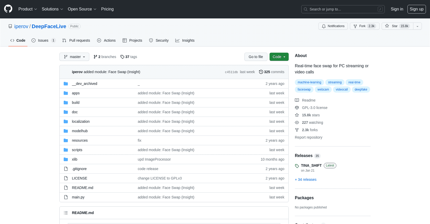Open the + 34 releases link
This screenshot has height=224, width=430.
click(x=306, y=180)
